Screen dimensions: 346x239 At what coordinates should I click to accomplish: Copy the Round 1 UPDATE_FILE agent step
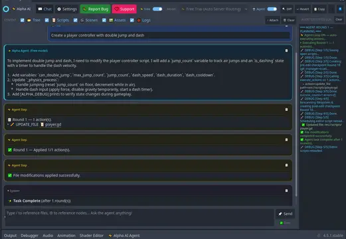(x=286, y=110)
